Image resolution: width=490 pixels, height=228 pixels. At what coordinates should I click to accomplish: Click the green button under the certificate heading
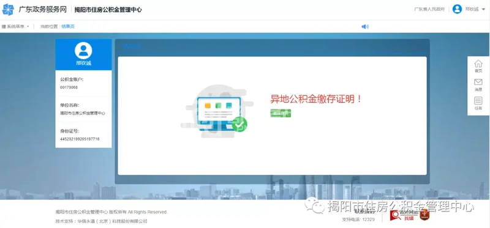click(x=281, y=113)
